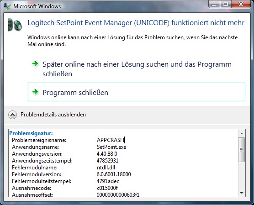Hide details via 'Problemdetails ausblenden' label
254x205 pixels.
point(53,115)
